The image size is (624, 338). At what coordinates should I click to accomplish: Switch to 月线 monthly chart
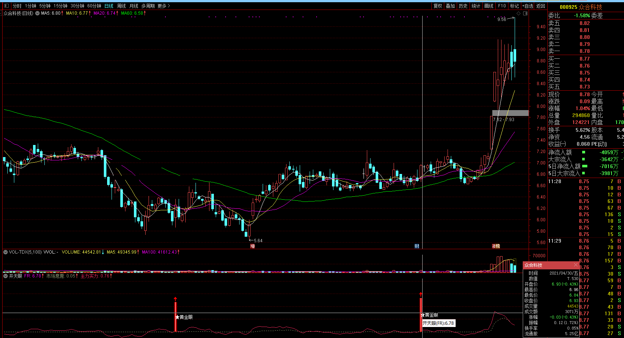(x=134, y=6)
